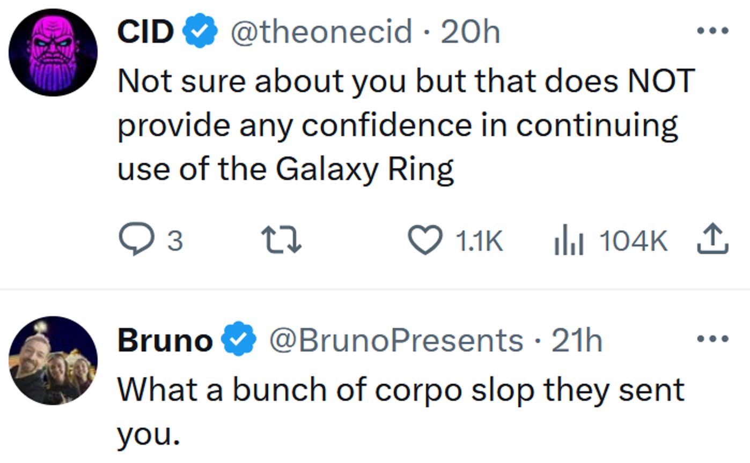Screen dimensions: 750x463
Task: Click Bruno's verified blue checkmark badge
Action: (238, 340)
